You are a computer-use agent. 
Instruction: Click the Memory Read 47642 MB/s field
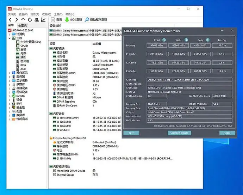point(157,45)
